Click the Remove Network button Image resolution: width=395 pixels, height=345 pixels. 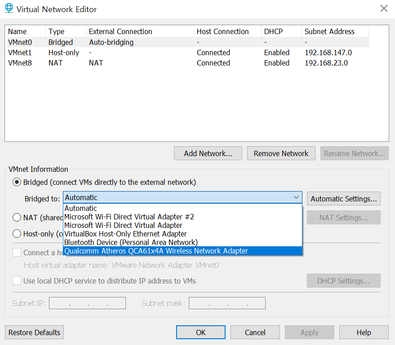(281, 153)
